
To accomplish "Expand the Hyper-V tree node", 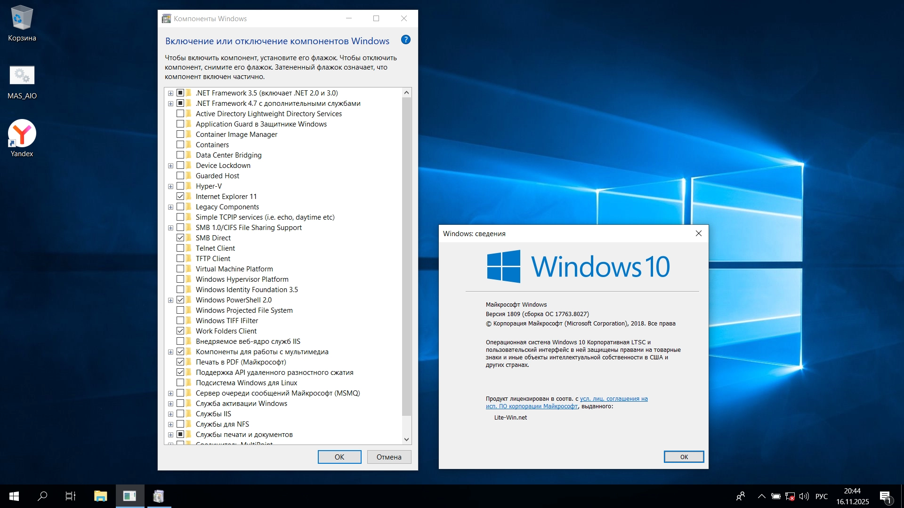I will click(x=170, y=186).
